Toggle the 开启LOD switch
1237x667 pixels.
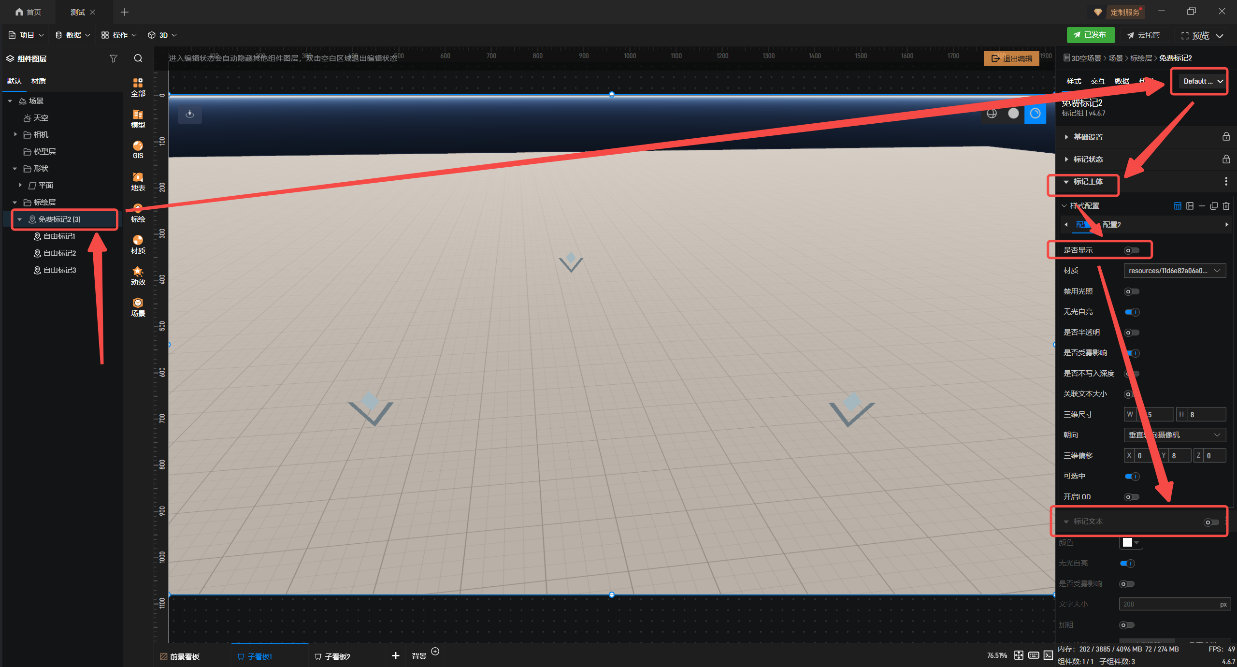(1131, 497)
